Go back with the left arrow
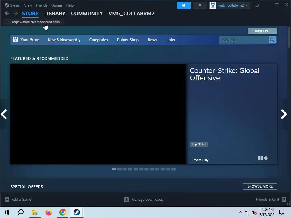 click(x=7, y=13)
